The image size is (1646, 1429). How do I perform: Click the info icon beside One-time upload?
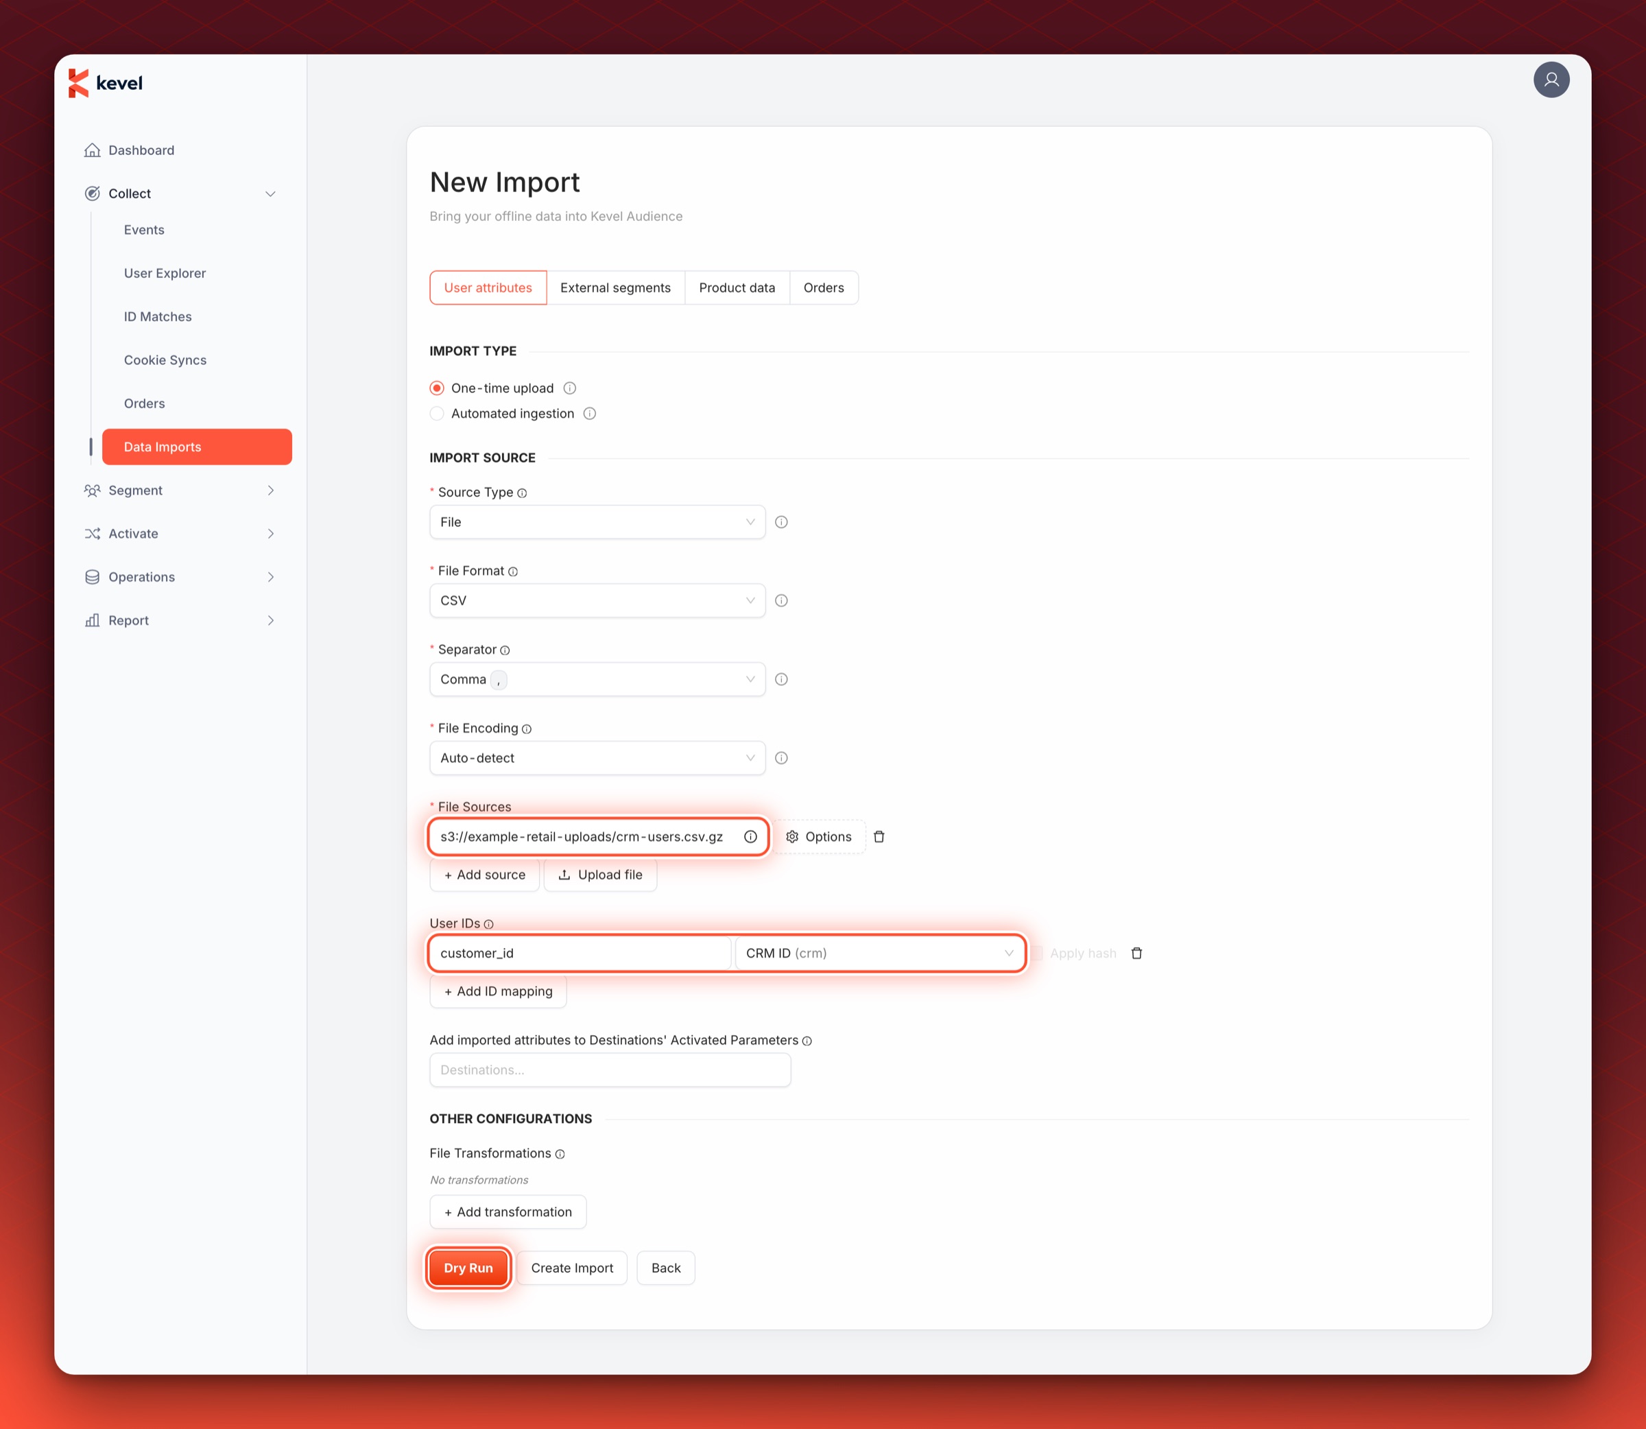(569, 388)
